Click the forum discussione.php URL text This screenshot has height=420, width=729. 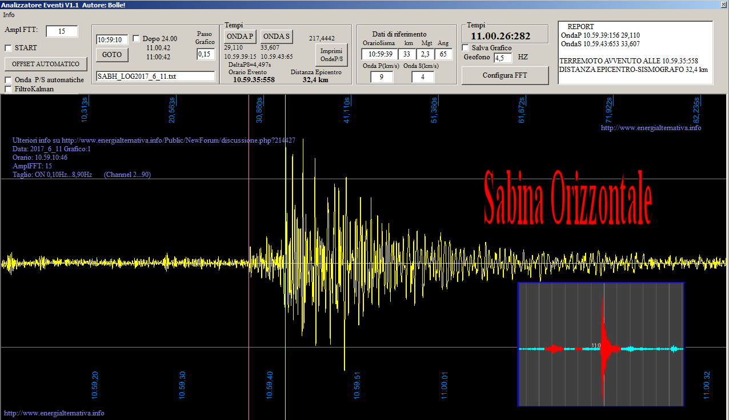coord(178,140)
